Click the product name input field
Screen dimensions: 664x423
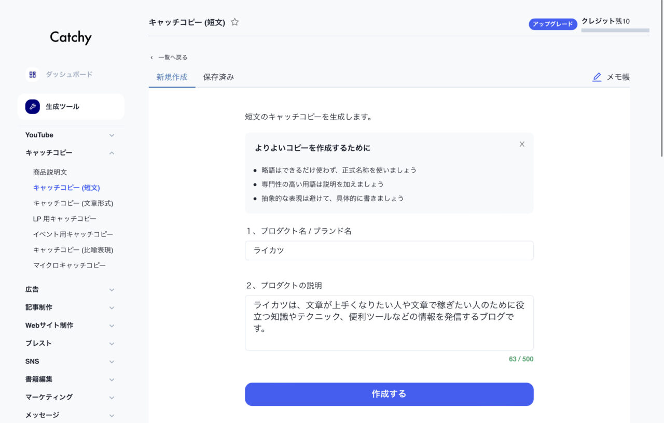pyautogui.click(x=389, y=250)
